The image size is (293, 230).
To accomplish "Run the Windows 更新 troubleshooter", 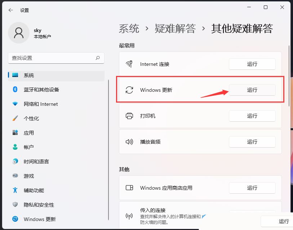I will point(252,90).
